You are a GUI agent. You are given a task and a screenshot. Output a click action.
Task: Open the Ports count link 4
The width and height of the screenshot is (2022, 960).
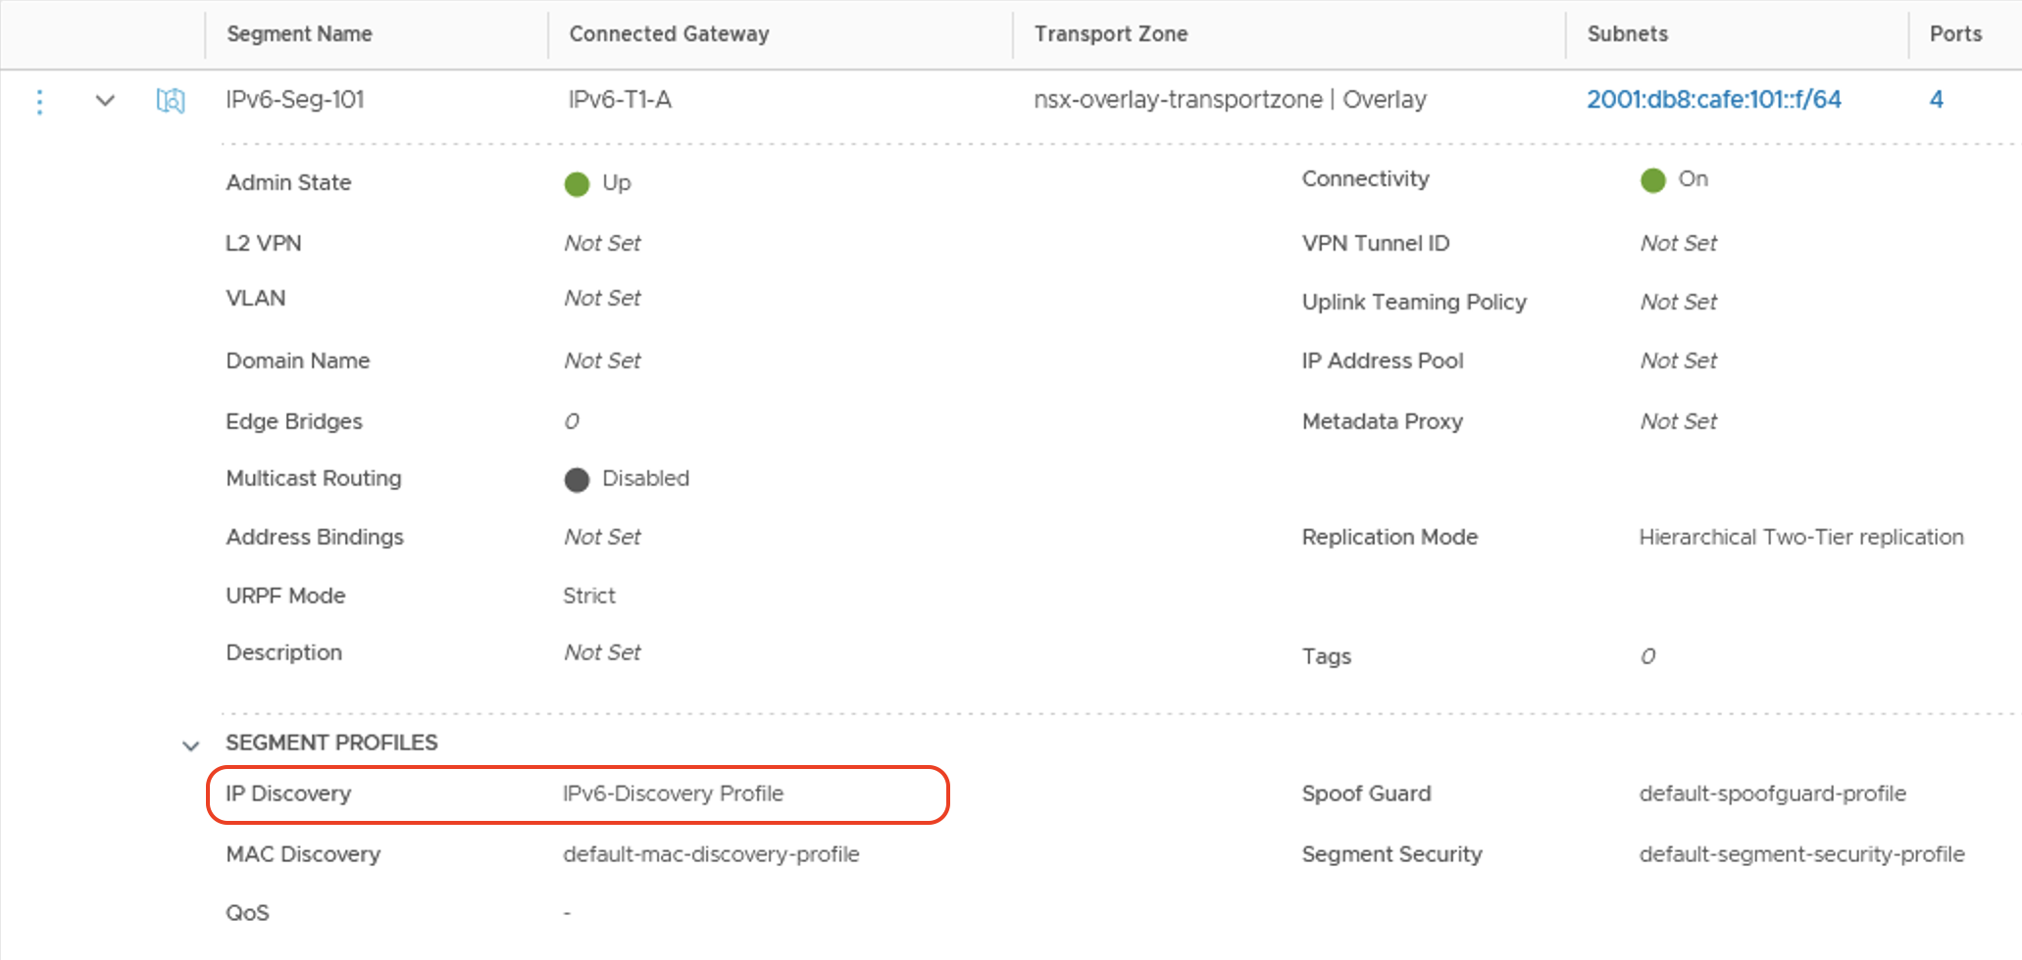(x=1936, y=99)
